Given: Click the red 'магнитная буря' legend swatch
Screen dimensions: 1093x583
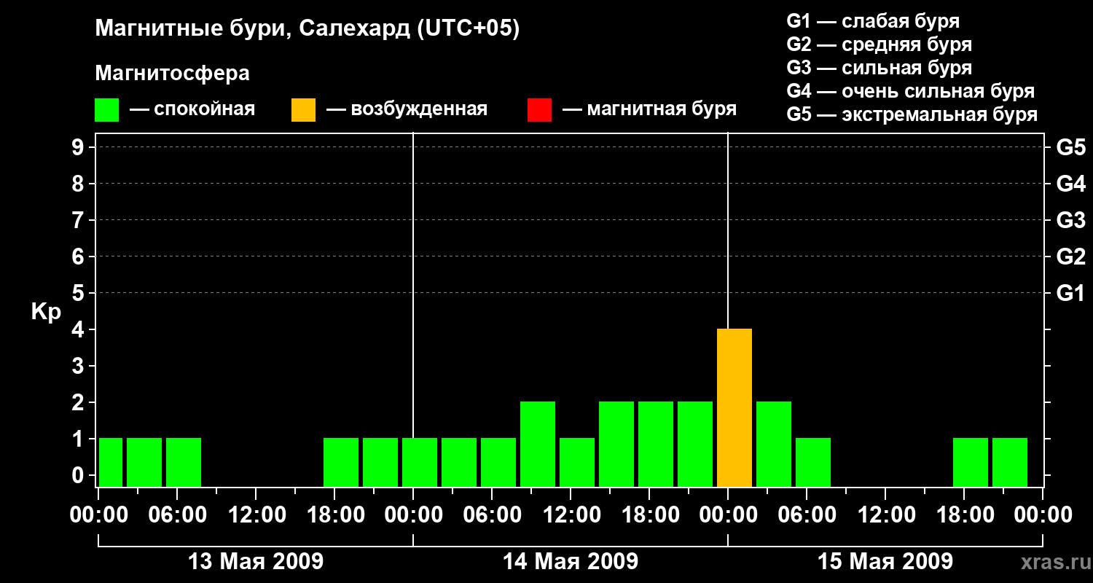Looking at the screenshot, I should click(x=539, y=110).
